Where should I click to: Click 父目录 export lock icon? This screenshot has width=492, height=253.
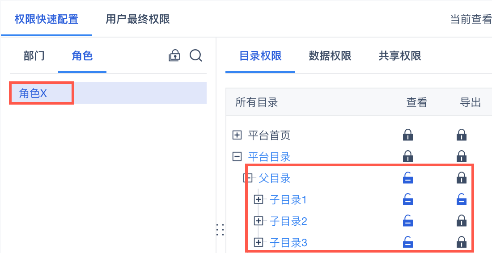tap(462, 178)
